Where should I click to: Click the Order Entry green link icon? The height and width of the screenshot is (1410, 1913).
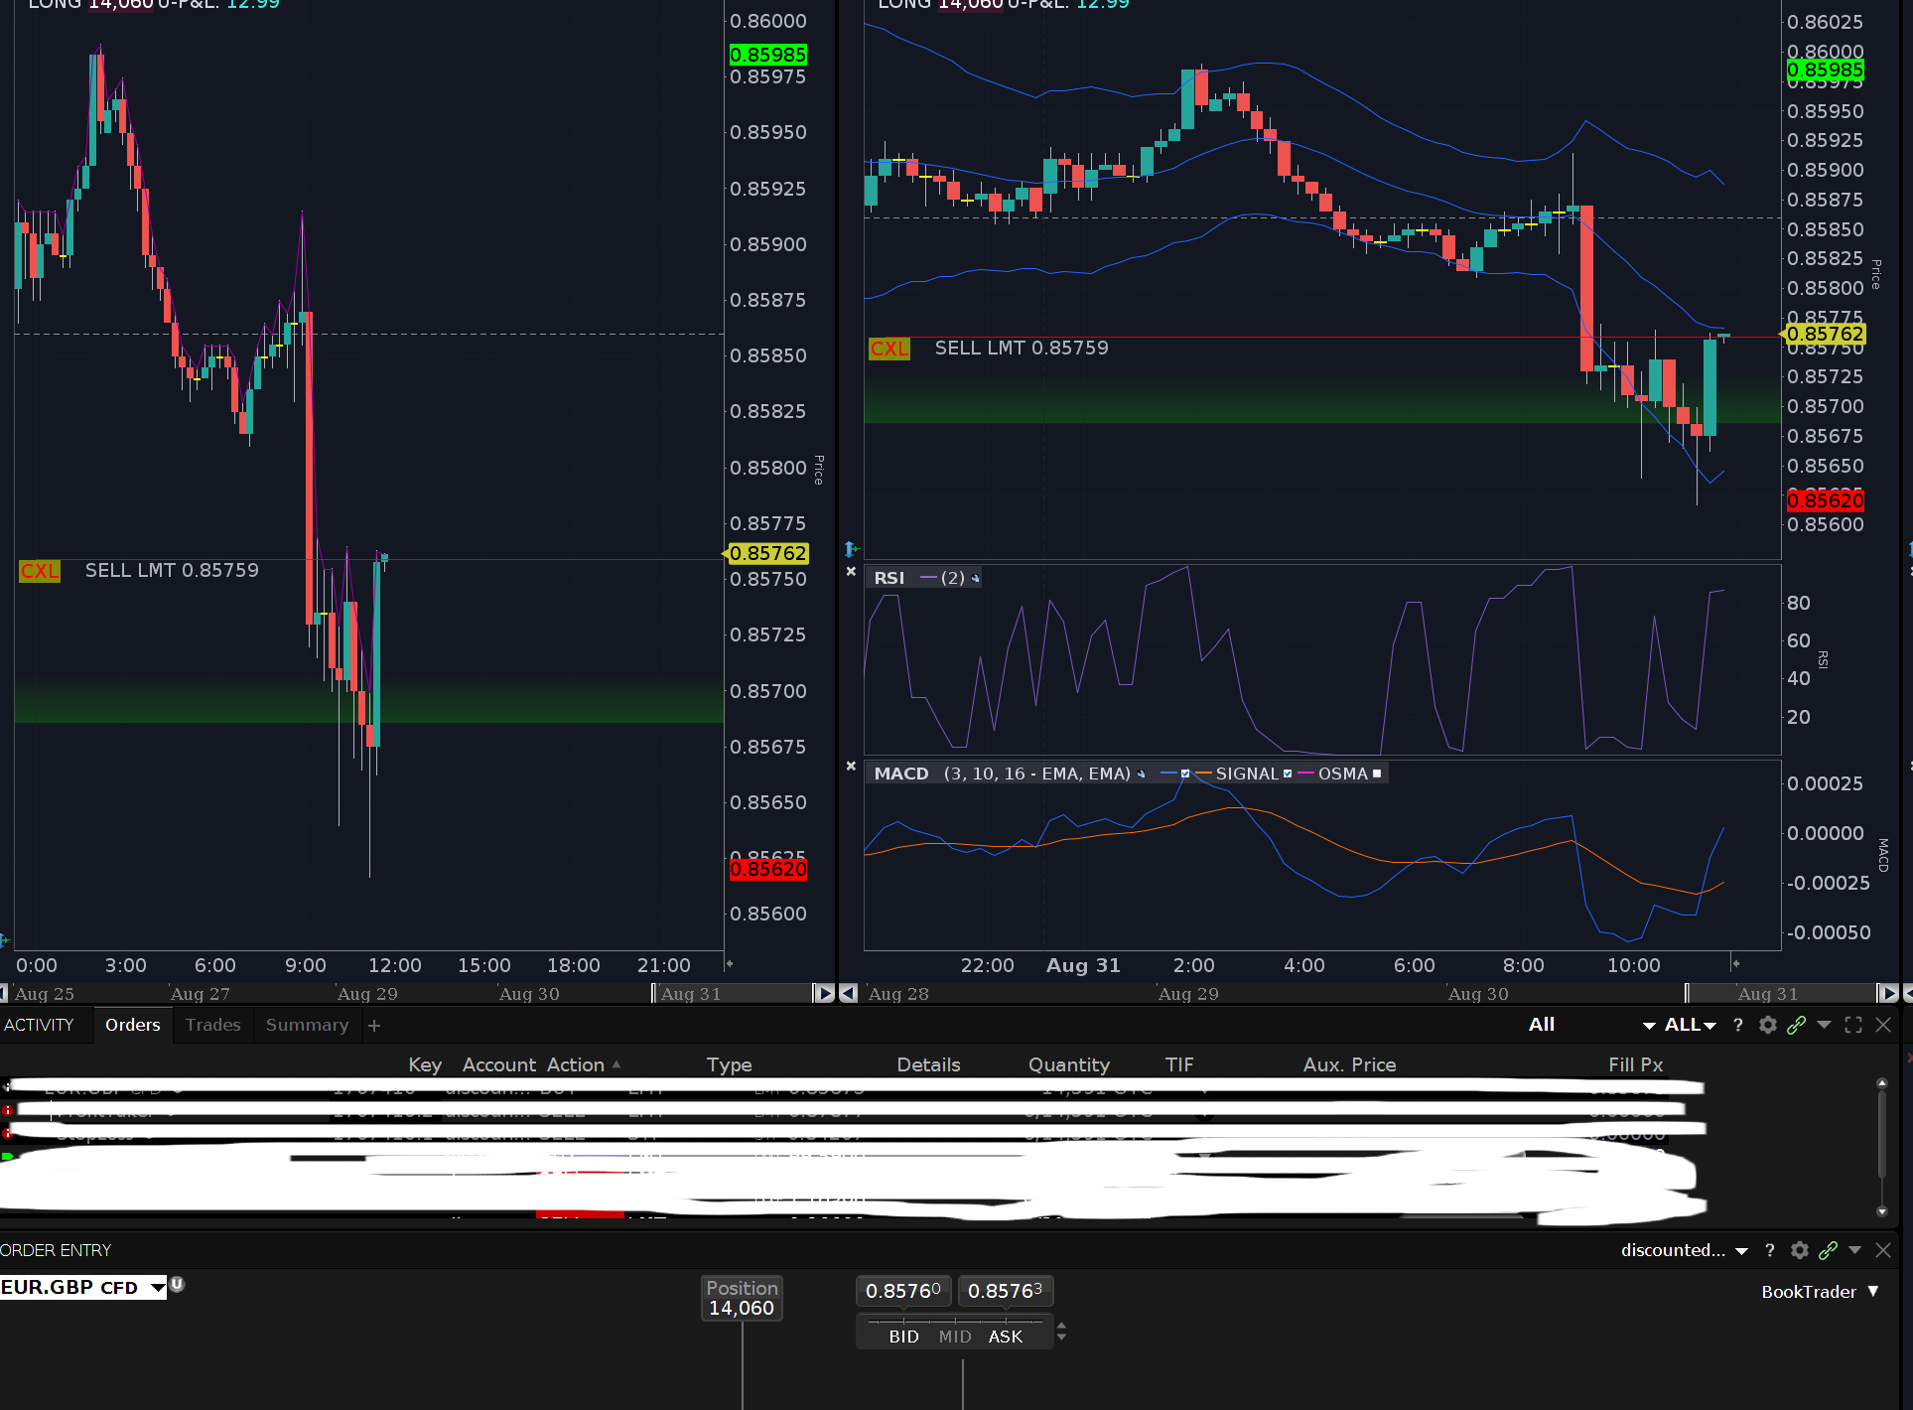point(1828,1250)
